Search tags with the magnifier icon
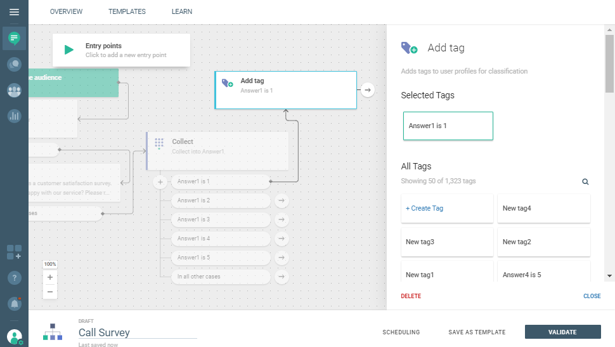 pos(585,181)
